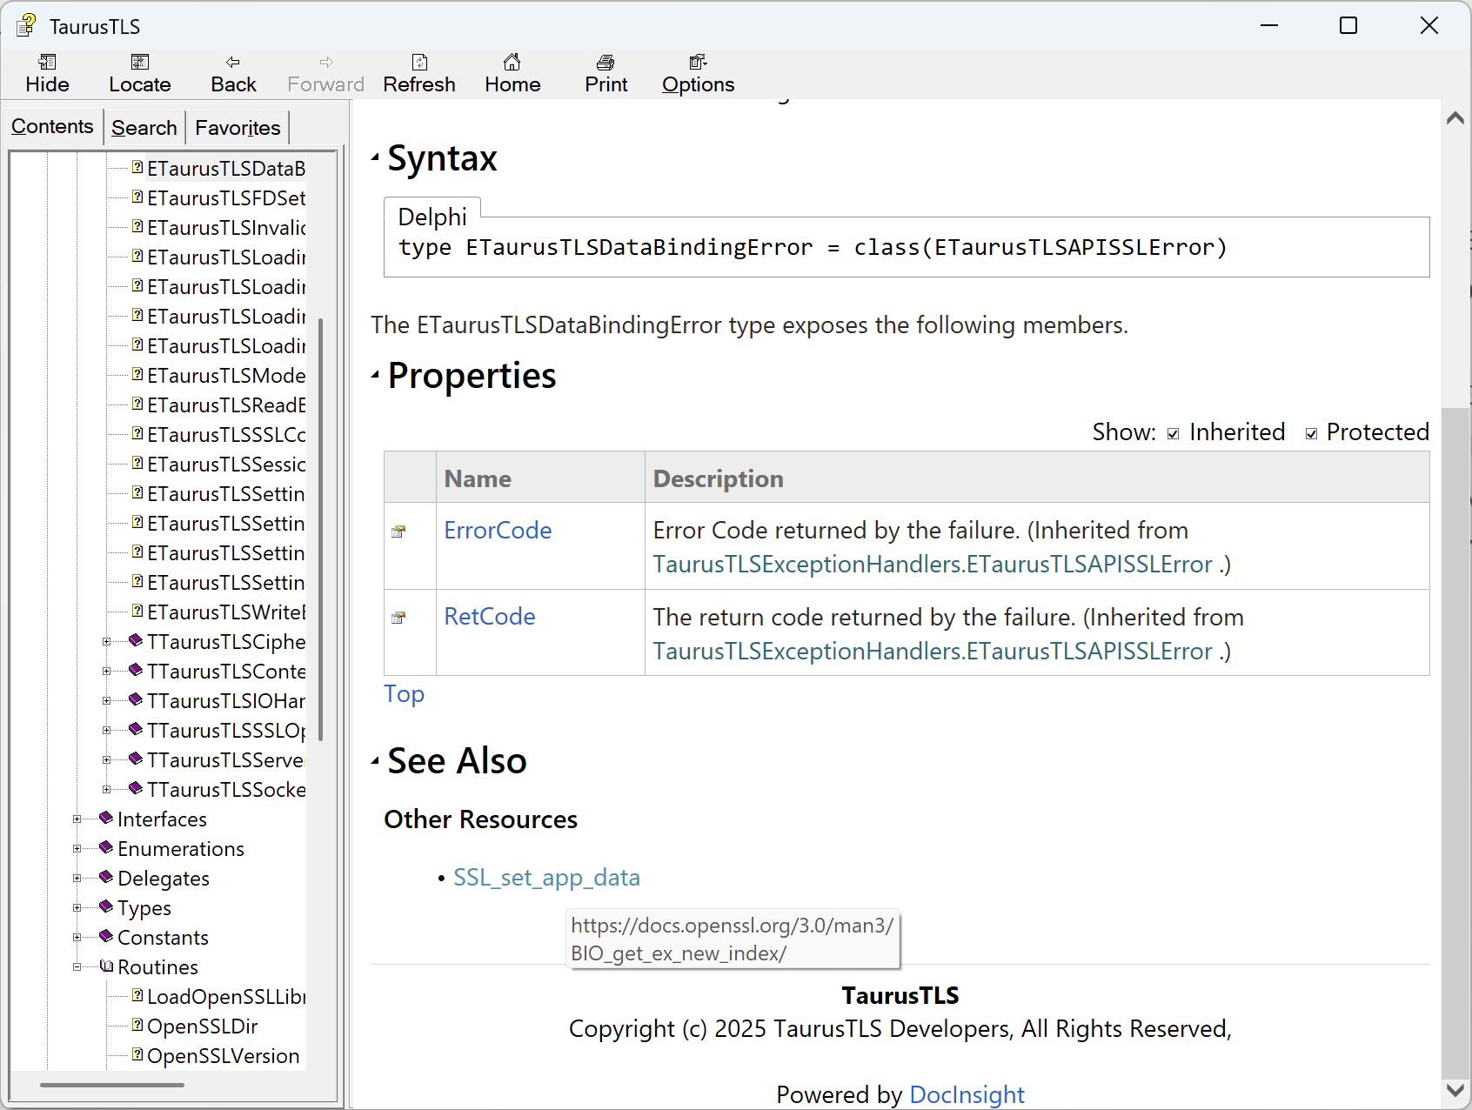The height and width of the screenshot is (1110, 1472).
Task: Click the purple book icon next to Delegates
Action: pos(106,877)
